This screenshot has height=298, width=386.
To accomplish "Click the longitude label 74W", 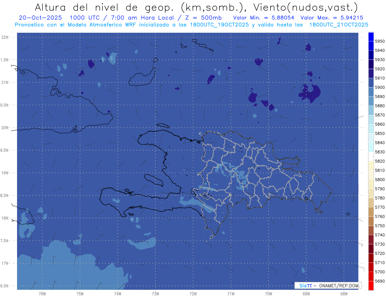I will coord(118,294).
